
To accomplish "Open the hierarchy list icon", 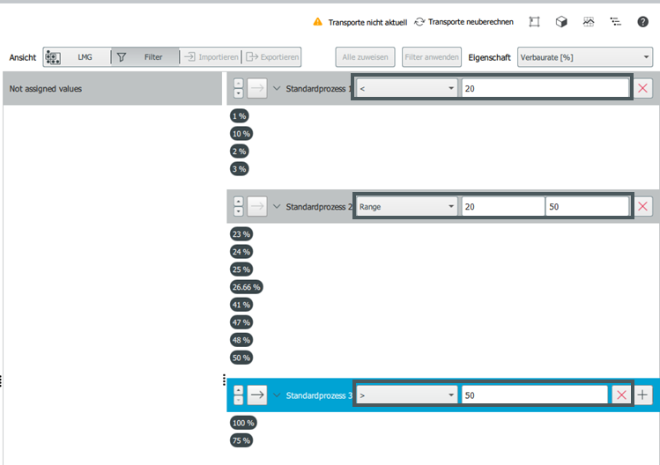I will point(615,21).
